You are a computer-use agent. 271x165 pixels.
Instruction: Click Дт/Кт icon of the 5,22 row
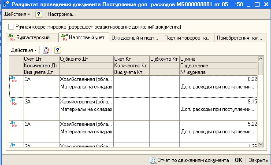(x=14, y=124)
